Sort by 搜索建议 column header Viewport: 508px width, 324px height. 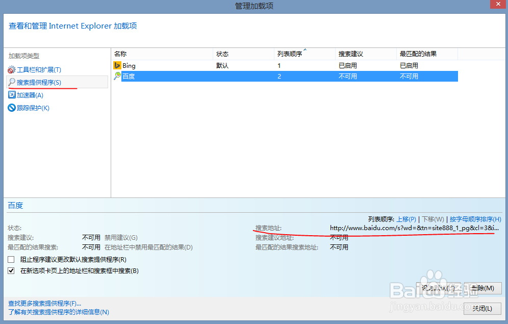click(366, 54)
